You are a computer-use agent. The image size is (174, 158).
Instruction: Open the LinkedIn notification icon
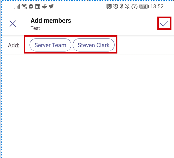[x=38, y=6]
